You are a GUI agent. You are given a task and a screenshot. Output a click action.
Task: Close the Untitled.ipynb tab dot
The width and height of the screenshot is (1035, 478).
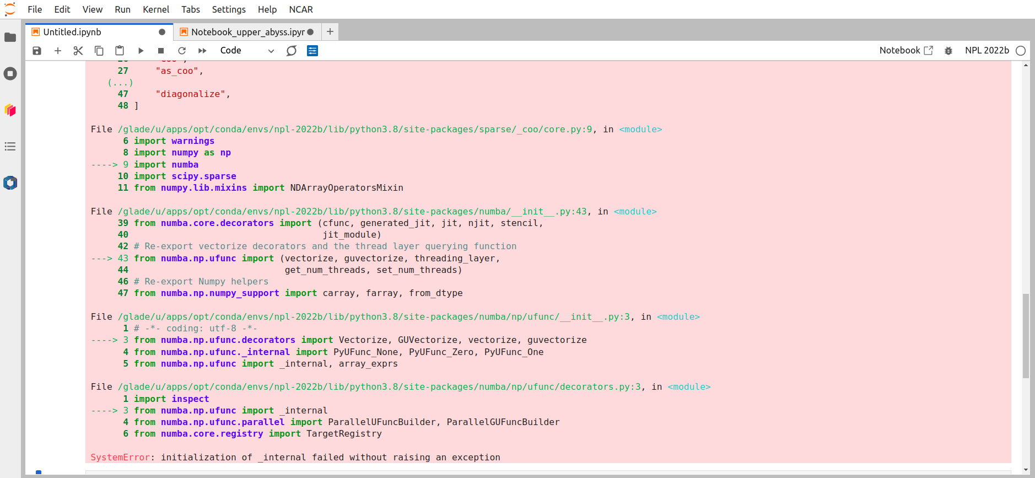point(162,32)
